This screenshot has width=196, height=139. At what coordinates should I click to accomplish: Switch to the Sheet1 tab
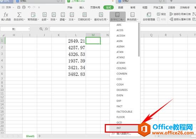click(30, 136)
